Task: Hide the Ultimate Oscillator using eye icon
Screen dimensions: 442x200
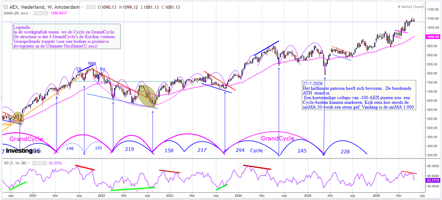Action: point(35,163)
